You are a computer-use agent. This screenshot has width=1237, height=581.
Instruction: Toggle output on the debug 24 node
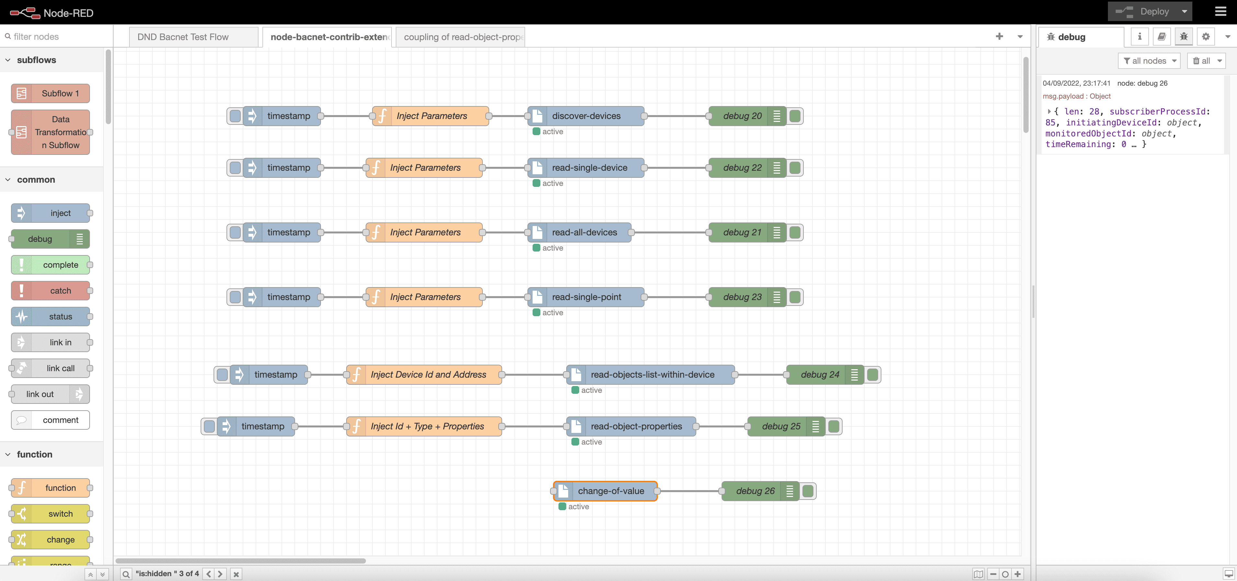[874, 375]
